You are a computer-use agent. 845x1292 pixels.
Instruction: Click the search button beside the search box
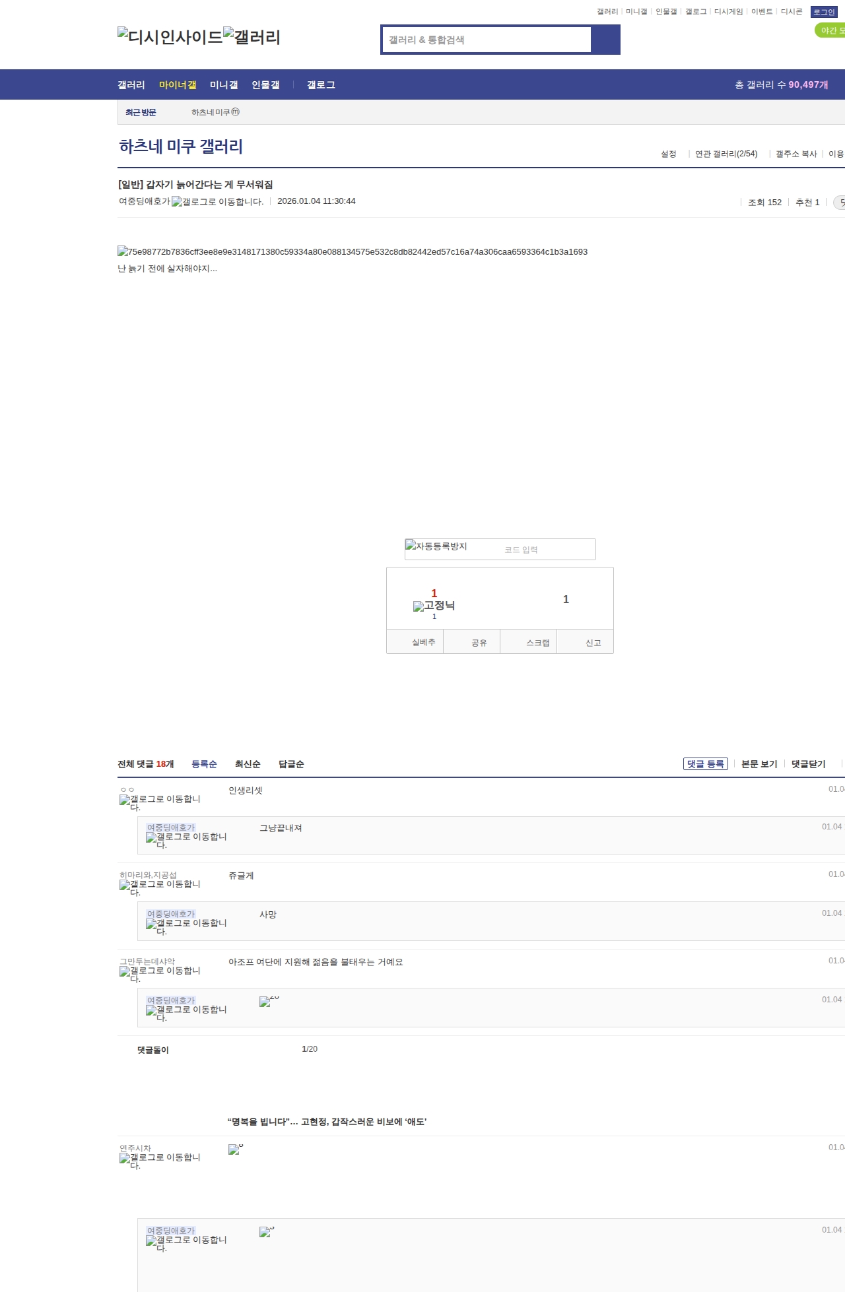point(605,40)
